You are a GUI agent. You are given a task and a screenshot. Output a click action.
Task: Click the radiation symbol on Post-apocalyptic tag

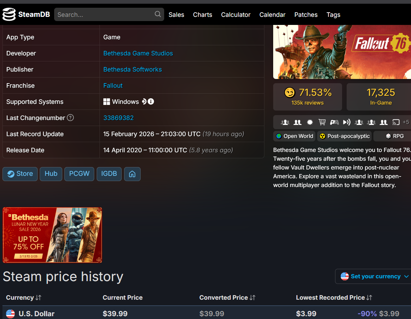[323, 136]
